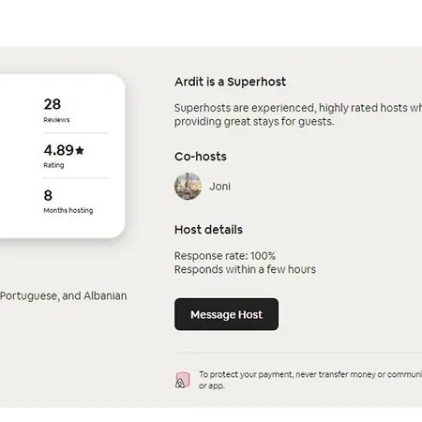Screen dimensions: 422x422
Task: Click the Message Host button
Action: pyautogui.click(x=226, y=314)
